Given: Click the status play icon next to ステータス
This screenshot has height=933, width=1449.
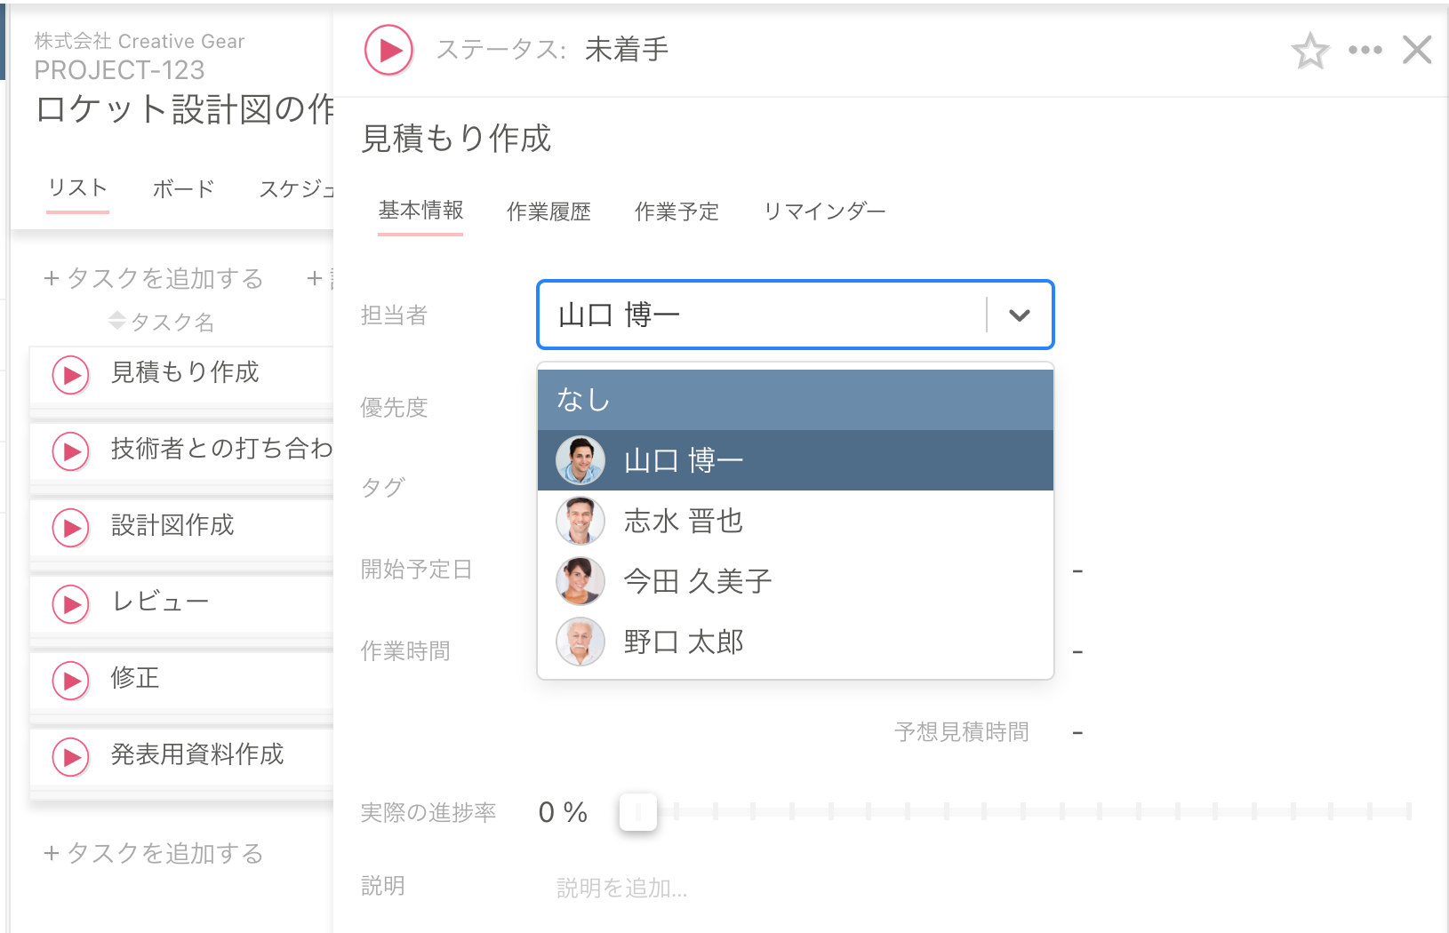Looking at the screenshot, I should 388,50.
